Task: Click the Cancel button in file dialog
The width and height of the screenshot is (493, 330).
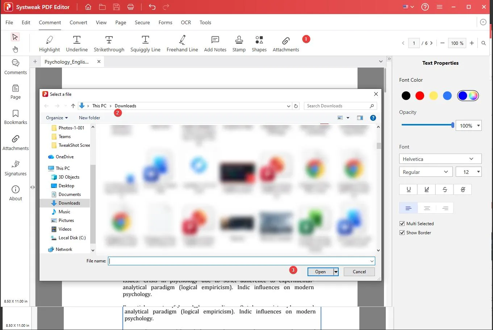Action: pos(359,271)
